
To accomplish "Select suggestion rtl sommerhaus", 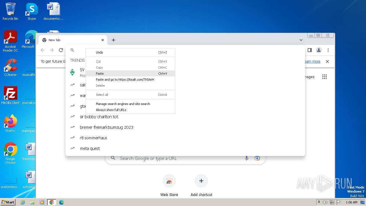I will (185, 138).
